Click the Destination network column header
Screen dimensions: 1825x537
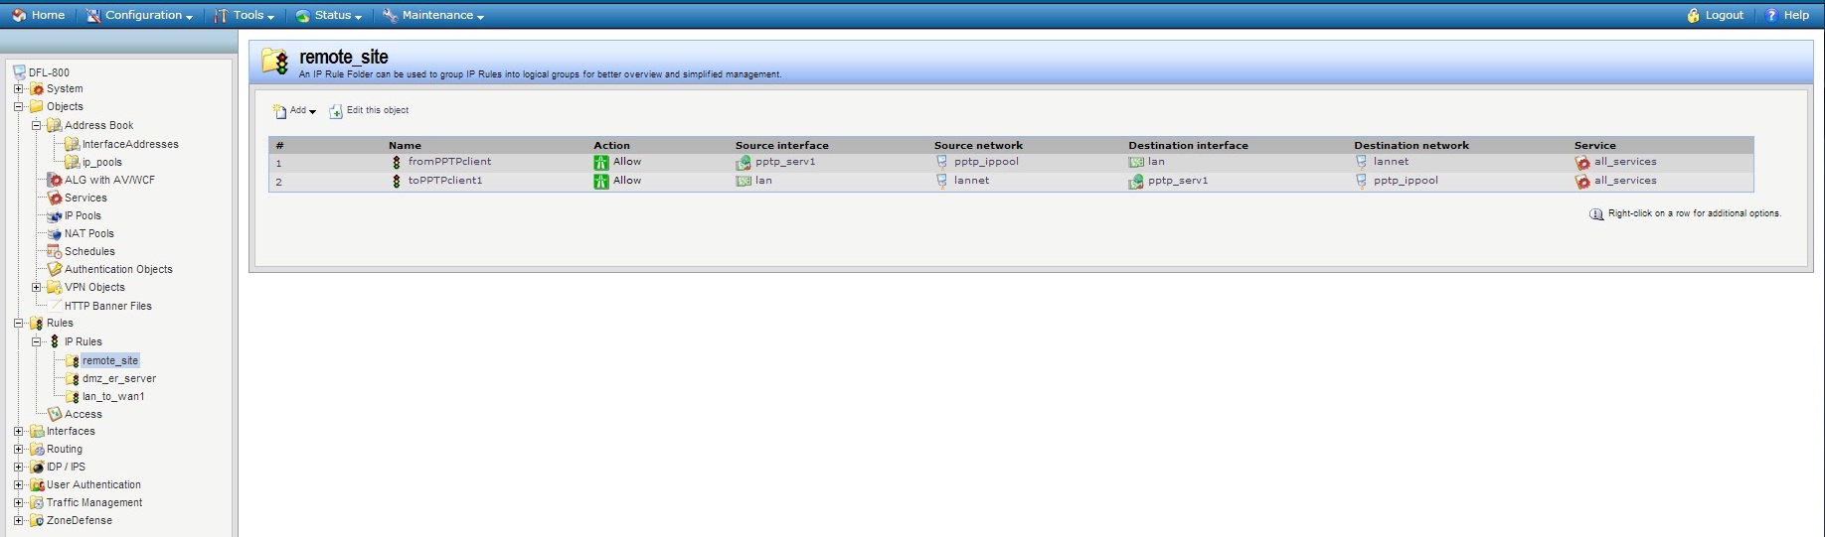(1410, 145)
